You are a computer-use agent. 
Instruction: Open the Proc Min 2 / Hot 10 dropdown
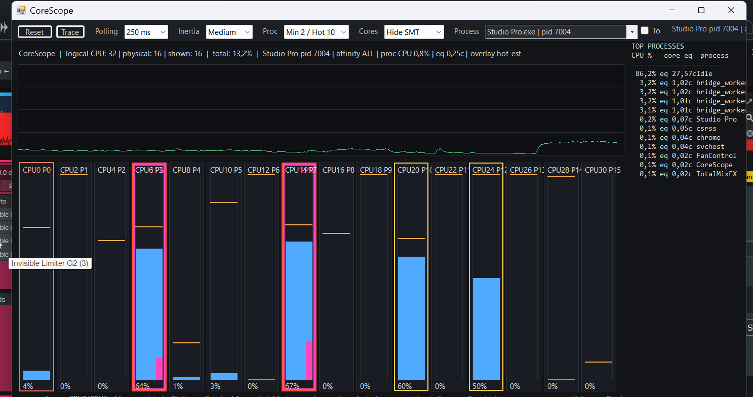(x=316, y=32)
